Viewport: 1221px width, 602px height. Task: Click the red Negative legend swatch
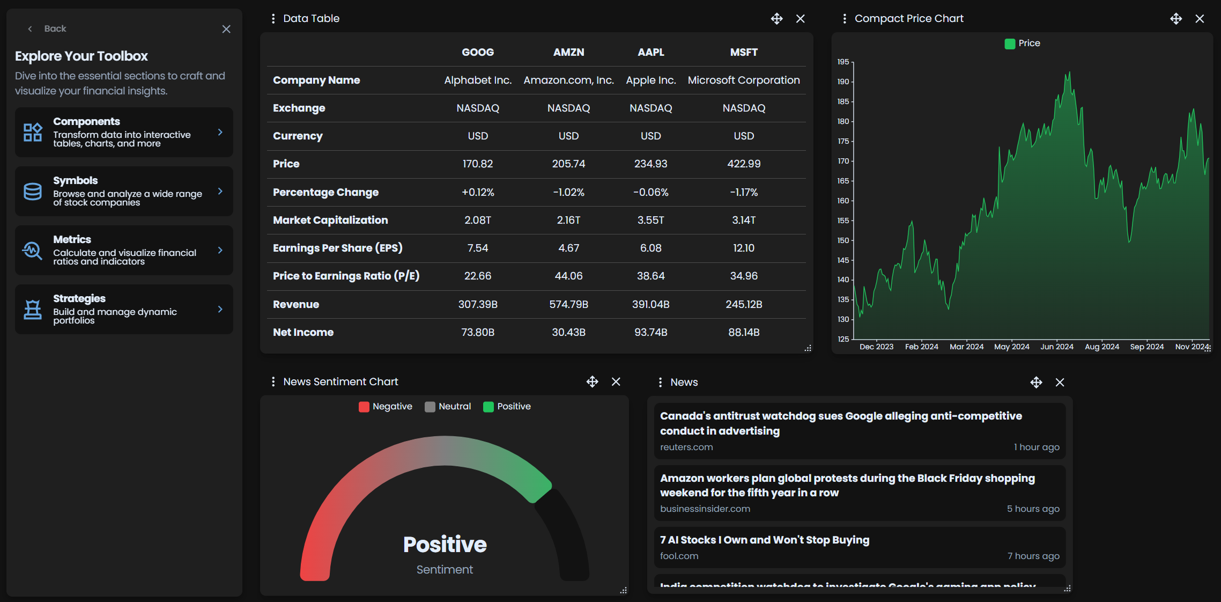point(364,407)
